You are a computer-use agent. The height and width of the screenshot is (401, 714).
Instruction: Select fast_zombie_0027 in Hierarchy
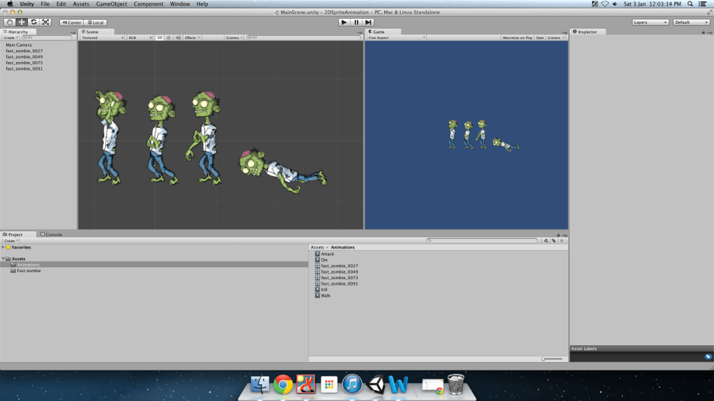[x=24, y=51]
